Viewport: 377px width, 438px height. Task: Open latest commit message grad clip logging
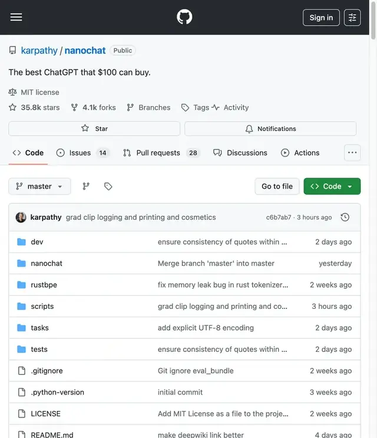click(x=141, y=217)
